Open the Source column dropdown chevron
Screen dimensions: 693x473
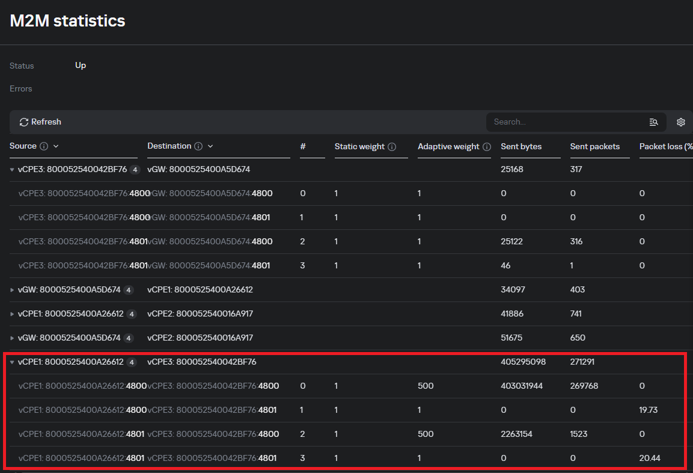[x=56, y=146]
